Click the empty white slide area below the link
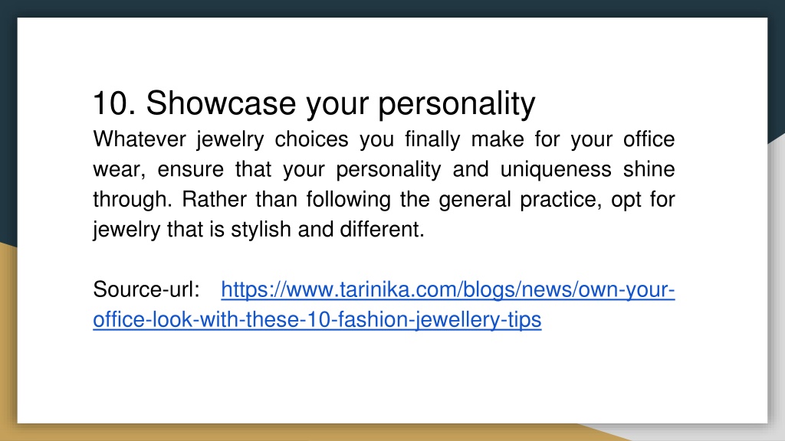785x441 pixels. pos(392,380)
